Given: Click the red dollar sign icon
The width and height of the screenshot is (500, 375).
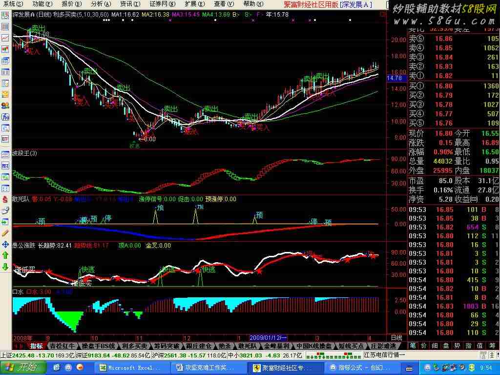Looking at the screenshot, I should (5, 200).
